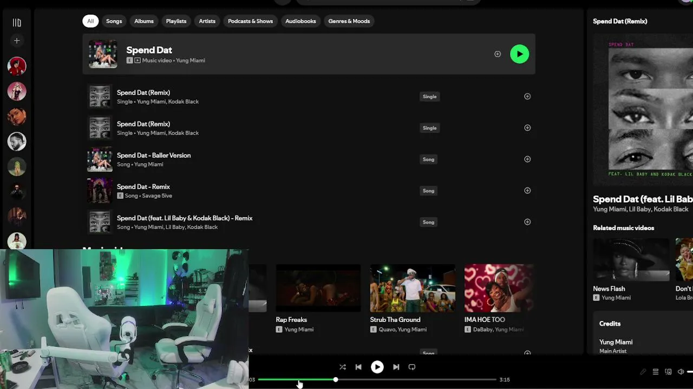Open the IMA HOE TOO video thumbnail
The height and width of the screenshot is (389, 693).
499,288
